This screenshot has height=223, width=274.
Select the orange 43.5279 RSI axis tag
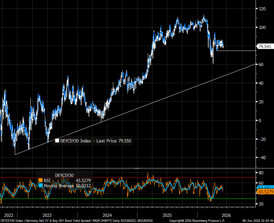pyautogui.click(x=265, y=192)
